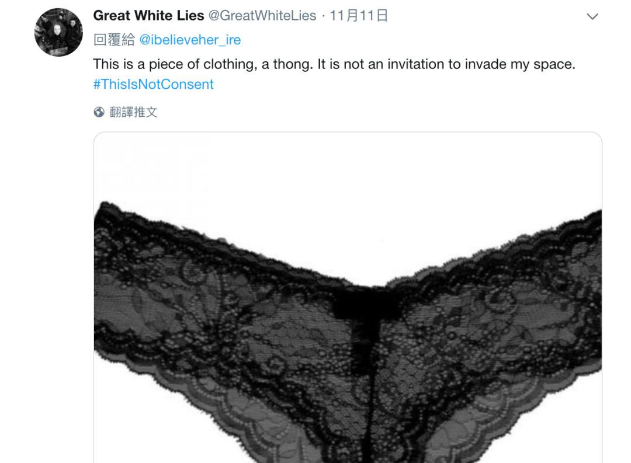Screen dimensions: 631x463
Task: Visit the account named in the reply line
Action: click(x=190, y=40)
